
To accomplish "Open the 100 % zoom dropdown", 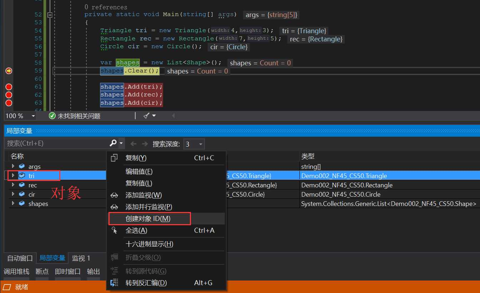I will [33, 116].
